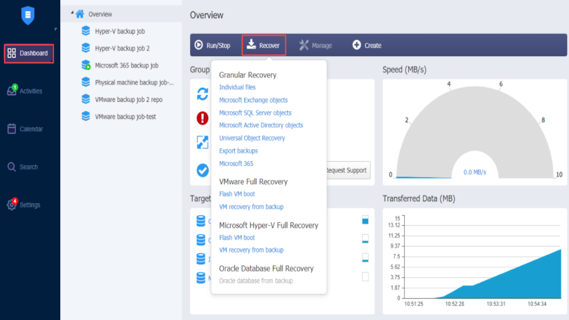Open the Activities section

click(25, 91)
